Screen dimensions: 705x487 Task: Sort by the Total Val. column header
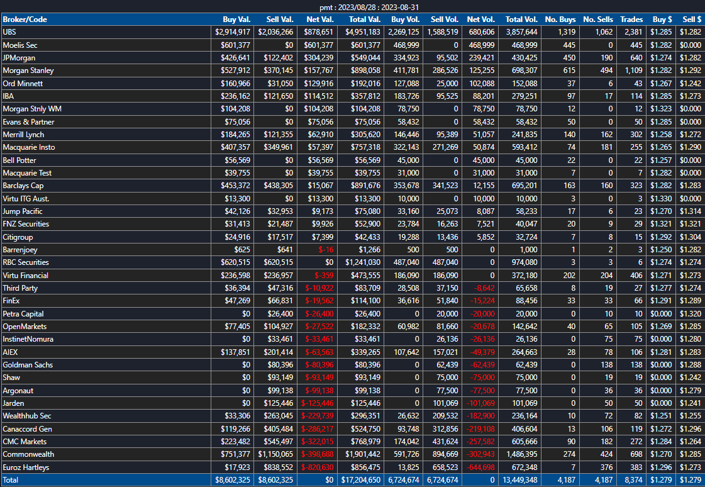click(x=365, y=20)
